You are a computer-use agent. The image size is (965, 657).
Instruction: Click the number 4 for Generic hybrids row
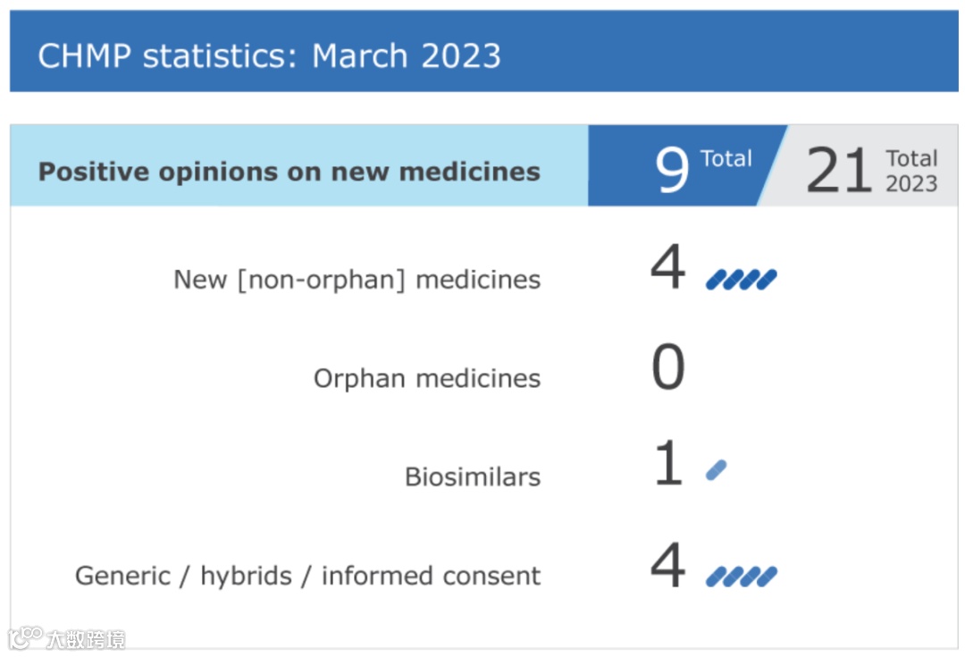click(667, 564)
